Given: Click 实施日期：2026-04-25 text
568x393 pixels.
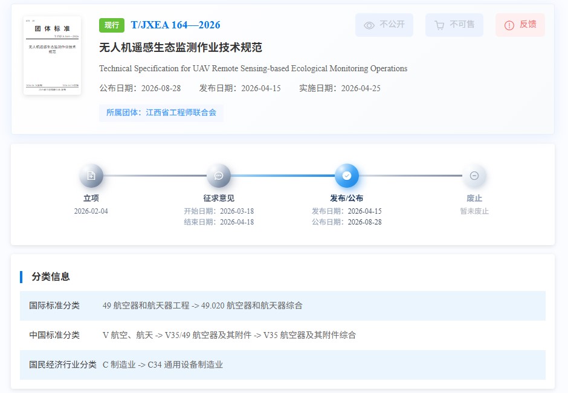Looking at the screenshot, I should [x=340, y=88].
